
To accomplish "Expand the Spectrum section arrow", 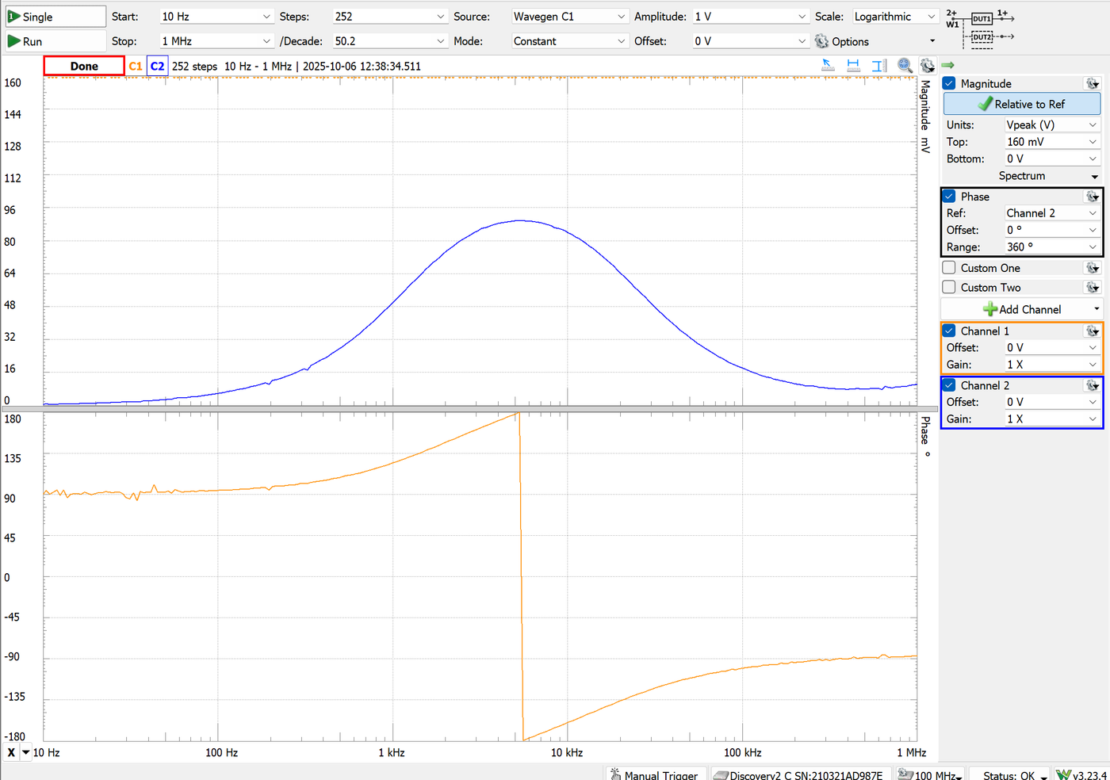I will click(1095, 176).
